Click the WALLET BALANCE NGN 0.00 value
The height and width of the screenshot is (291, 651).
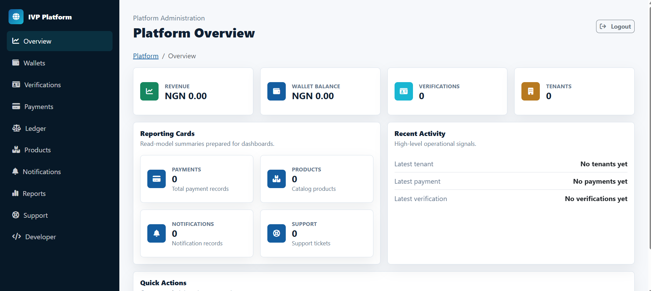[313, 96]
